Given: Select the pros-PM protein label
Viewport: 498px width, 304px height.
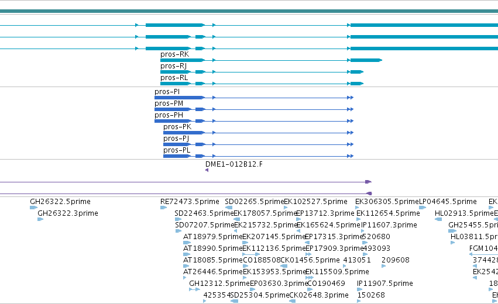Looking at the screenshot, I should coord(169,103).
